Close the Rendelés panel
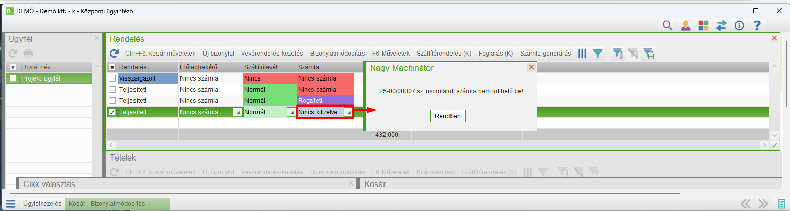The width and height of the screenshot is (790, 211). coord(774,38)
